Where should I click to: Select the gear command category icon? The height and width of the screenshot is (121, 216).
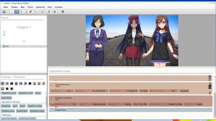point(7,89)
